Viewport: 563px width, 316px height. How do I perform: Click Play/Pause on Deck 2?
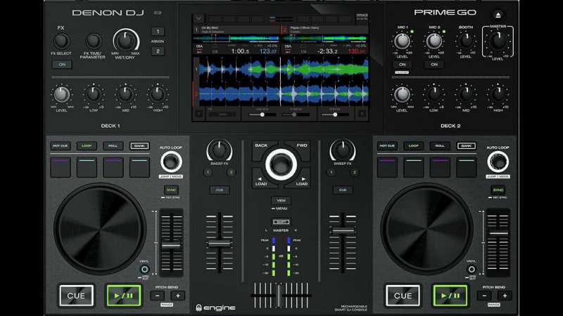click(450, 296)
